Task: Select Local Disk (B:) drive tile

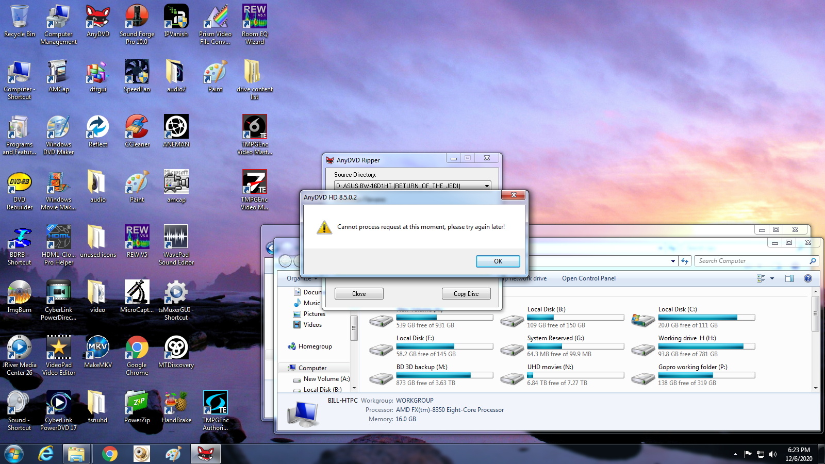Action: coord(563,317)
